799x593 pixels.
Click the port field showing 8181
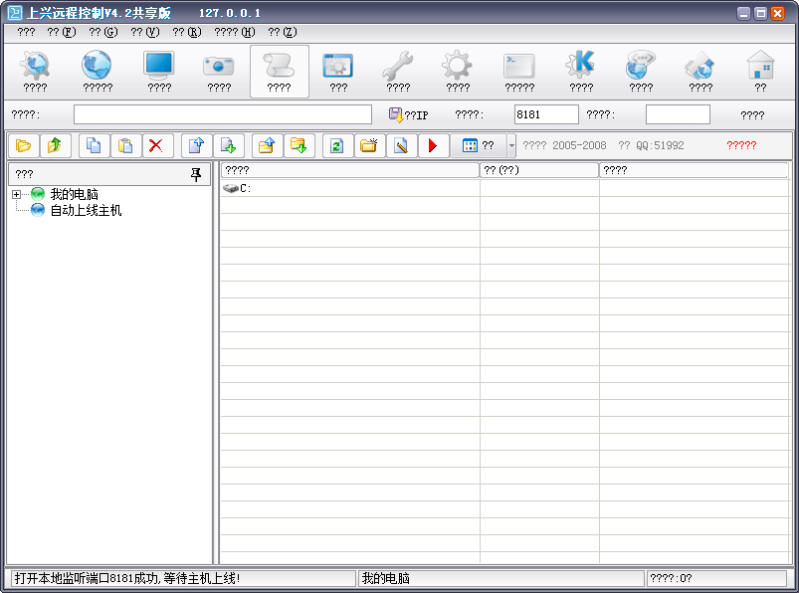tap(545, 115)
